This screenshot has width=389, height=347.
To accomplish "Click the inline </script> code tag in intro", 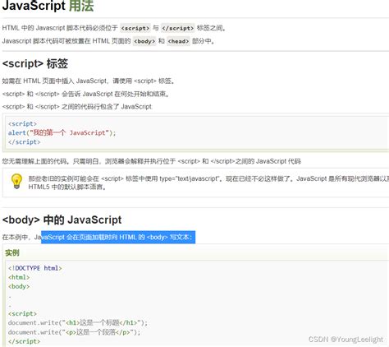I will click(x=178, y=28).
